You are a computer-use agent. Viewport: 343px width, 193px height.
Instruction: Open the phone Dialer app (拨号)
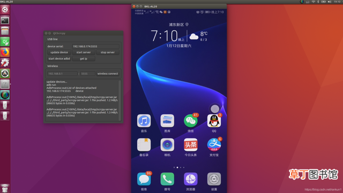[x=167, y=179]
